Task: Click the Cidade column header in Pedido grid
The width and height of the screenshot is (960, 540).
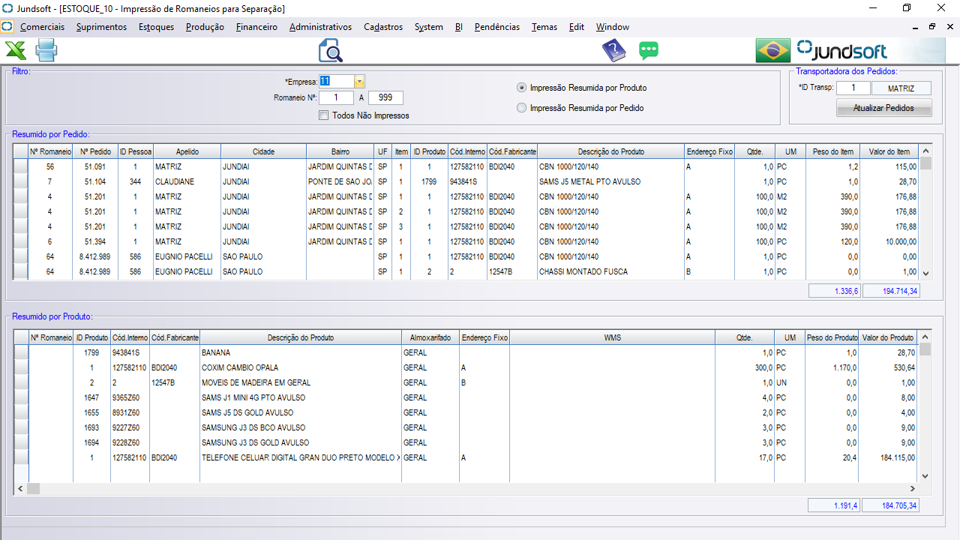Action: tap(263, 151)
